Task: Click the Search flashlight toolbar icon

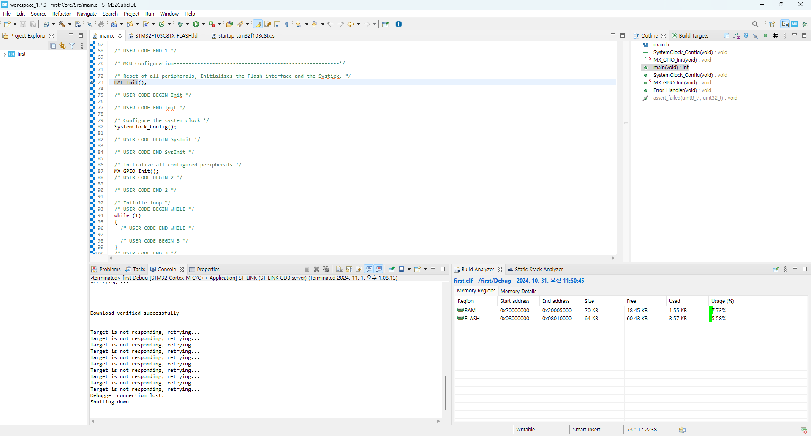Action: [240, 24]
